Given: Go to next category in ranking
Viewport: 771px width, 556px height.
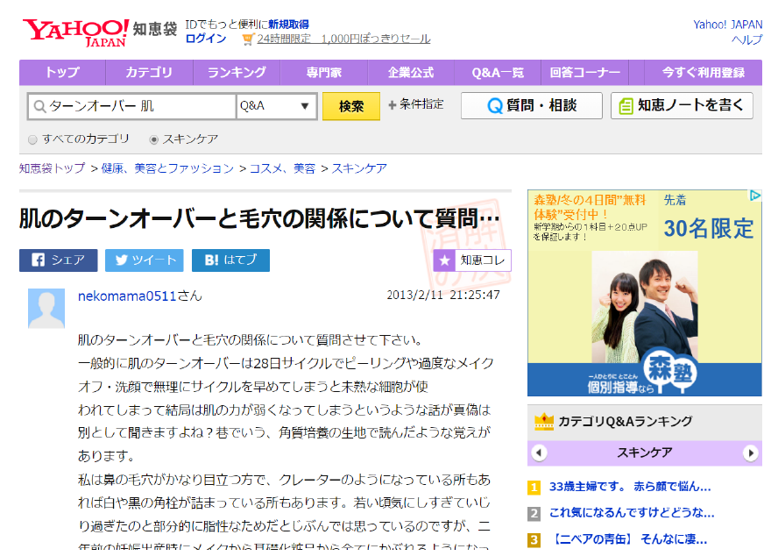Looking at the screenshot, I should click(750, 453).
